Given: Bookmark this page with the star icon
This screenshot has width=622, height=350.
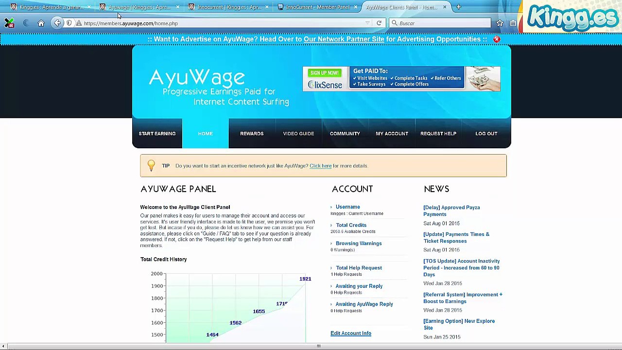Looking at the screenshot, I should (500, 23).
